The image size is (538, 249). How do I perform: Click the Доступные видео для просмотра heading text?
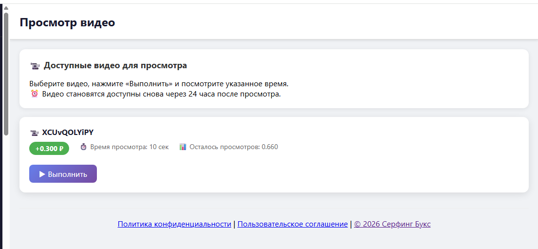[x=115, y=66]
